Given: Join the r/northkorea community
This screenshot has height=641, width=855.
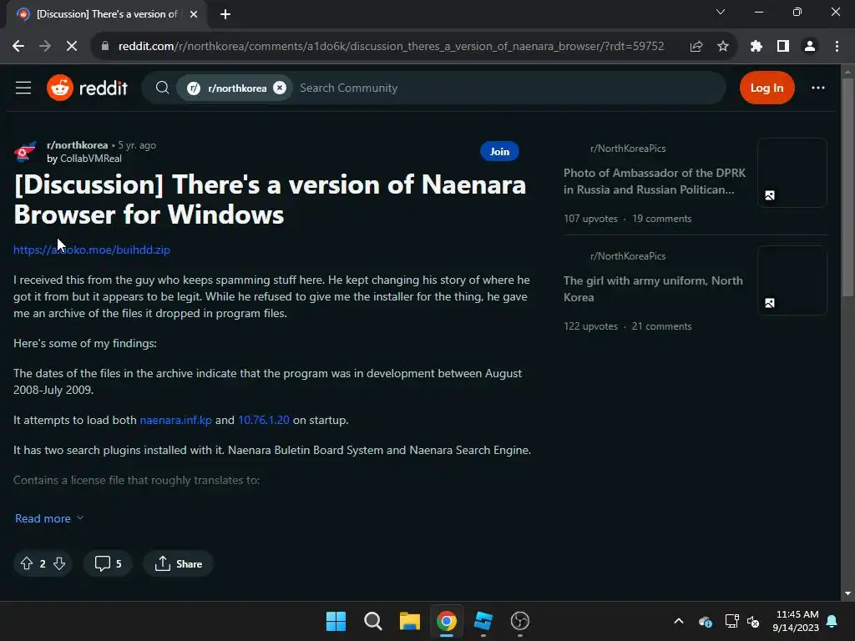Looking at the screenshot, I should coord(499,152).
